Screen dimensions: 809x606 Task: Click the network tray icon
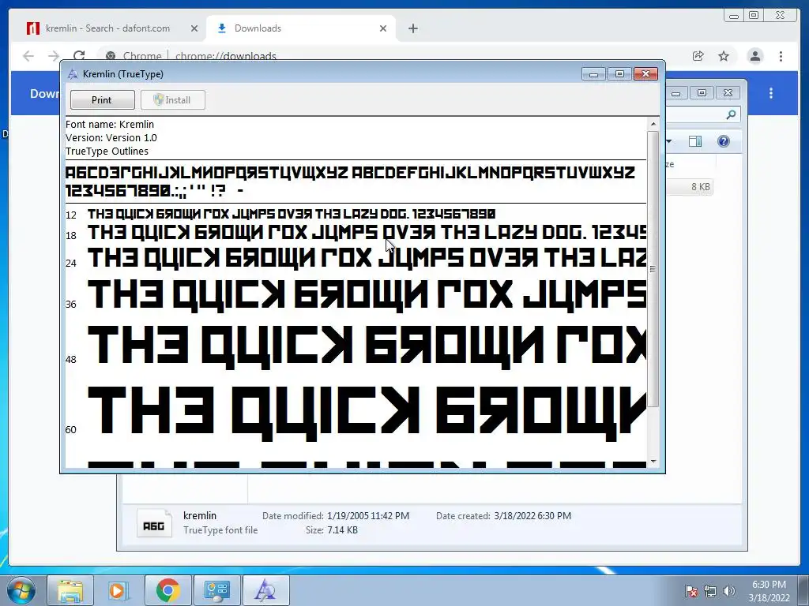coord(710,591)
